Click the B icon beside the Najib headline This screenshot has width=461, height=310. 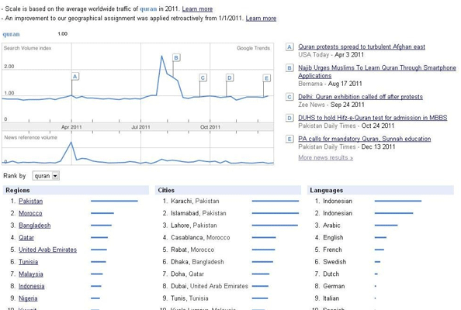[289, 68]
